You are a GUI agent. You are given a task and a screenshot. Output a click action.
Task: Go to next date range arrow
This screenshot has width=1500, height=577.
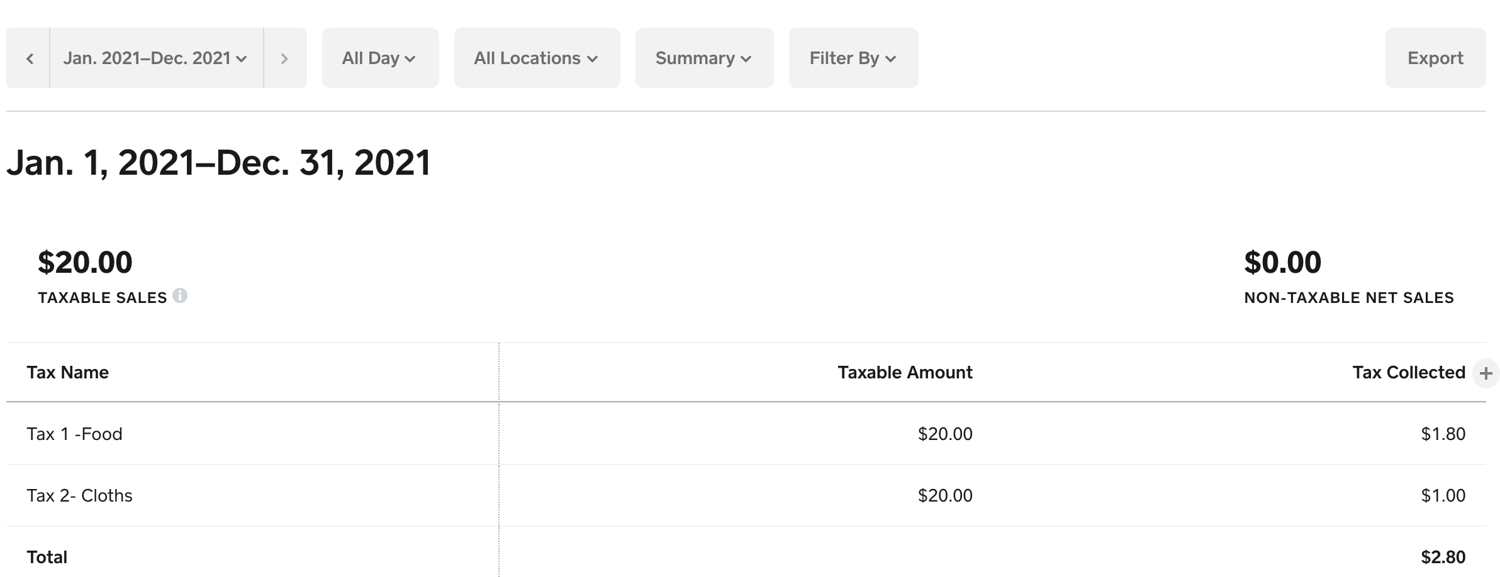(x=284, y=58)
